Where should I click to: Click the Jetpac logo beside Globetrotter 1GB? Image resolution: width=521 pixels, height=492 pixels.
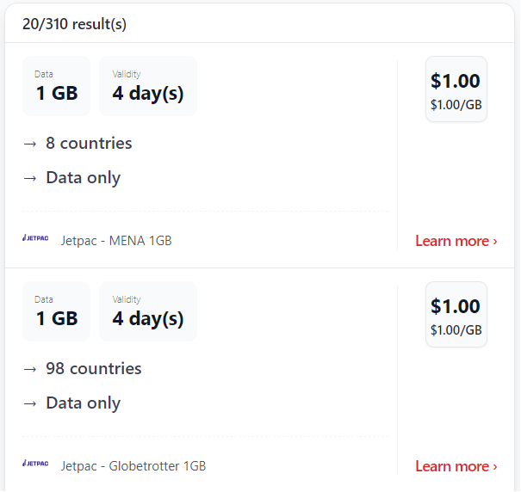(x=35, y=463)
